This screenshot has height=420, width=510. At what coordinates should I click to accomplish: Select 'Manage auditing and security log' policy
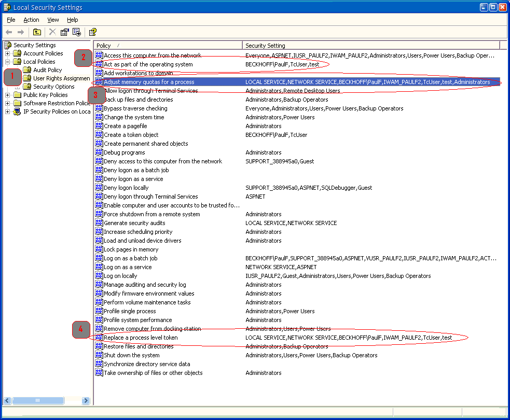[x=145, y=285]
